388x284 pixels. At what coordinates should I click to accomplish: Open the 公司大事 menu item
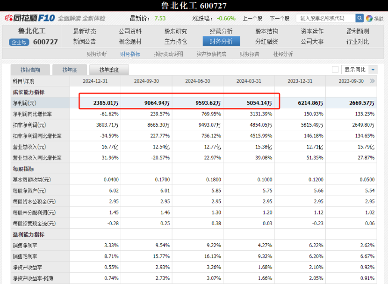click(312, 42)
